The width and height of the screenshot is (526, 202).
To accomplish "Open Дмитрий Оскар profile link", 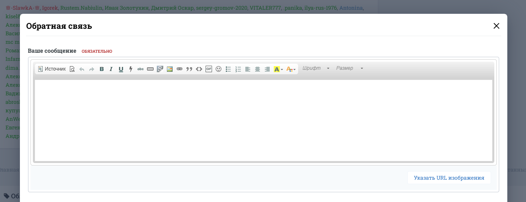I will coord(172,8).
